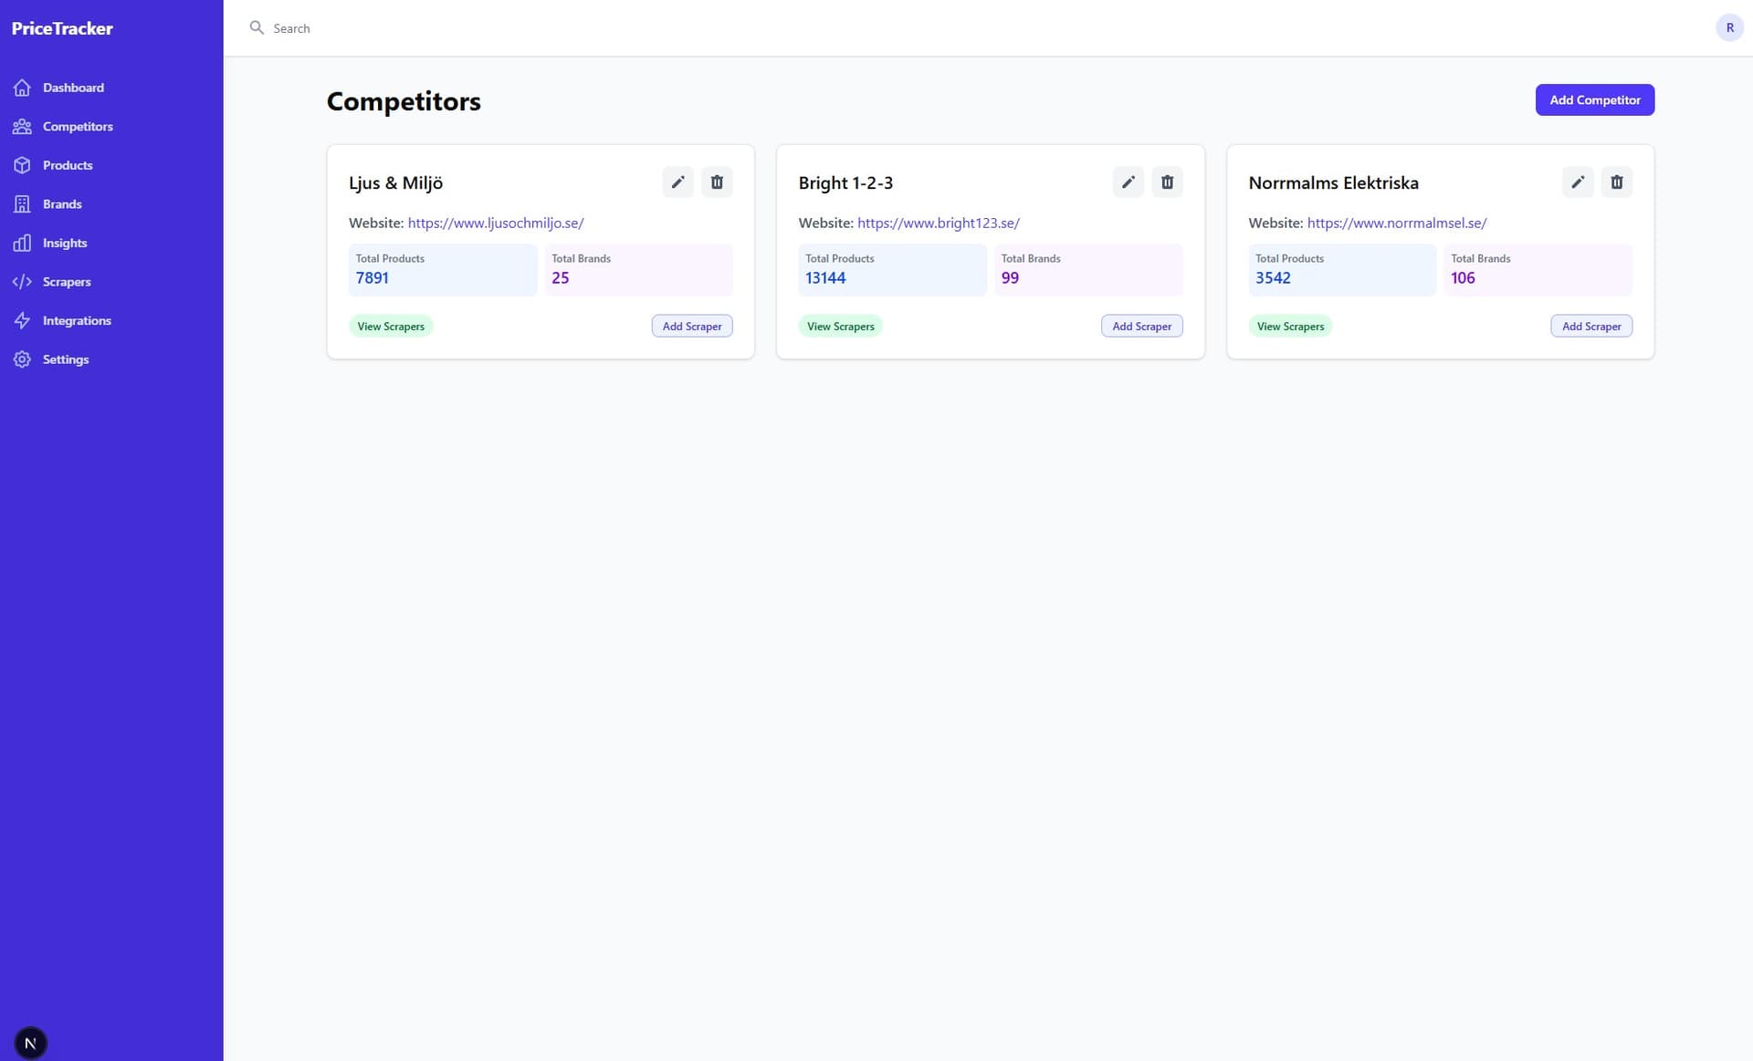Navigate to Integrations in sidebar
1753x1061 pixels.
77,320
